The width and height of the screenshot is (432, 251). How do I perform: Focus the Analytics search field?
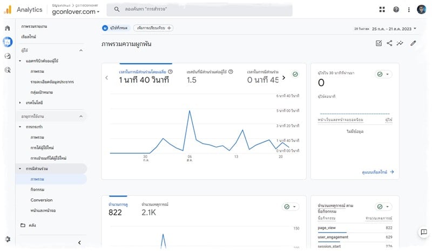point(199,9)
